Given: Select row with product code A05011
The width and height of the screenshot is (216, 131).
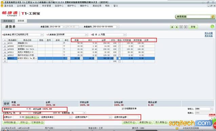Looking at the screenshot, I should 79,52.
